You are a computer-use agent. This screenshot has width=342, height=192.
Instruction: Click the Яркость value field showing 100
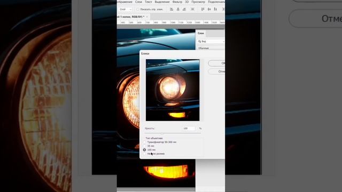pos(189,129)
